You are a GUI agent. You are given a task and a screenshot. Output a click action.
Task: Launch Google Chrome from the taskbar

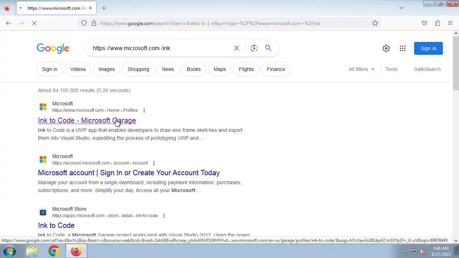click(x=54, y=251)
